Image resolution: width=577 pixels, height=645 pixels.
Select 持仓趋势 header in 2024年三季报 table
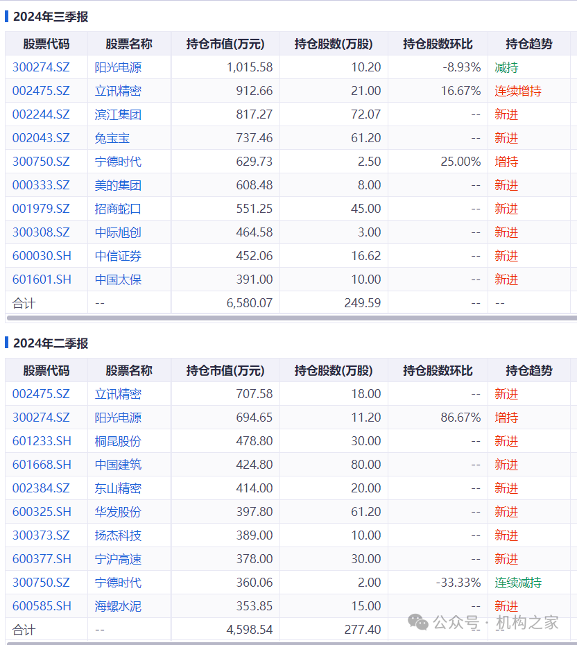click(x=529, y=44)
